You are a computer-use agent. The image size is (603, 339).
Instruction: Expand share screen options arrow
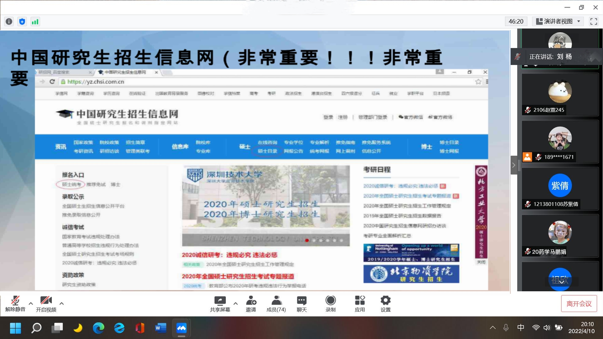236,304
